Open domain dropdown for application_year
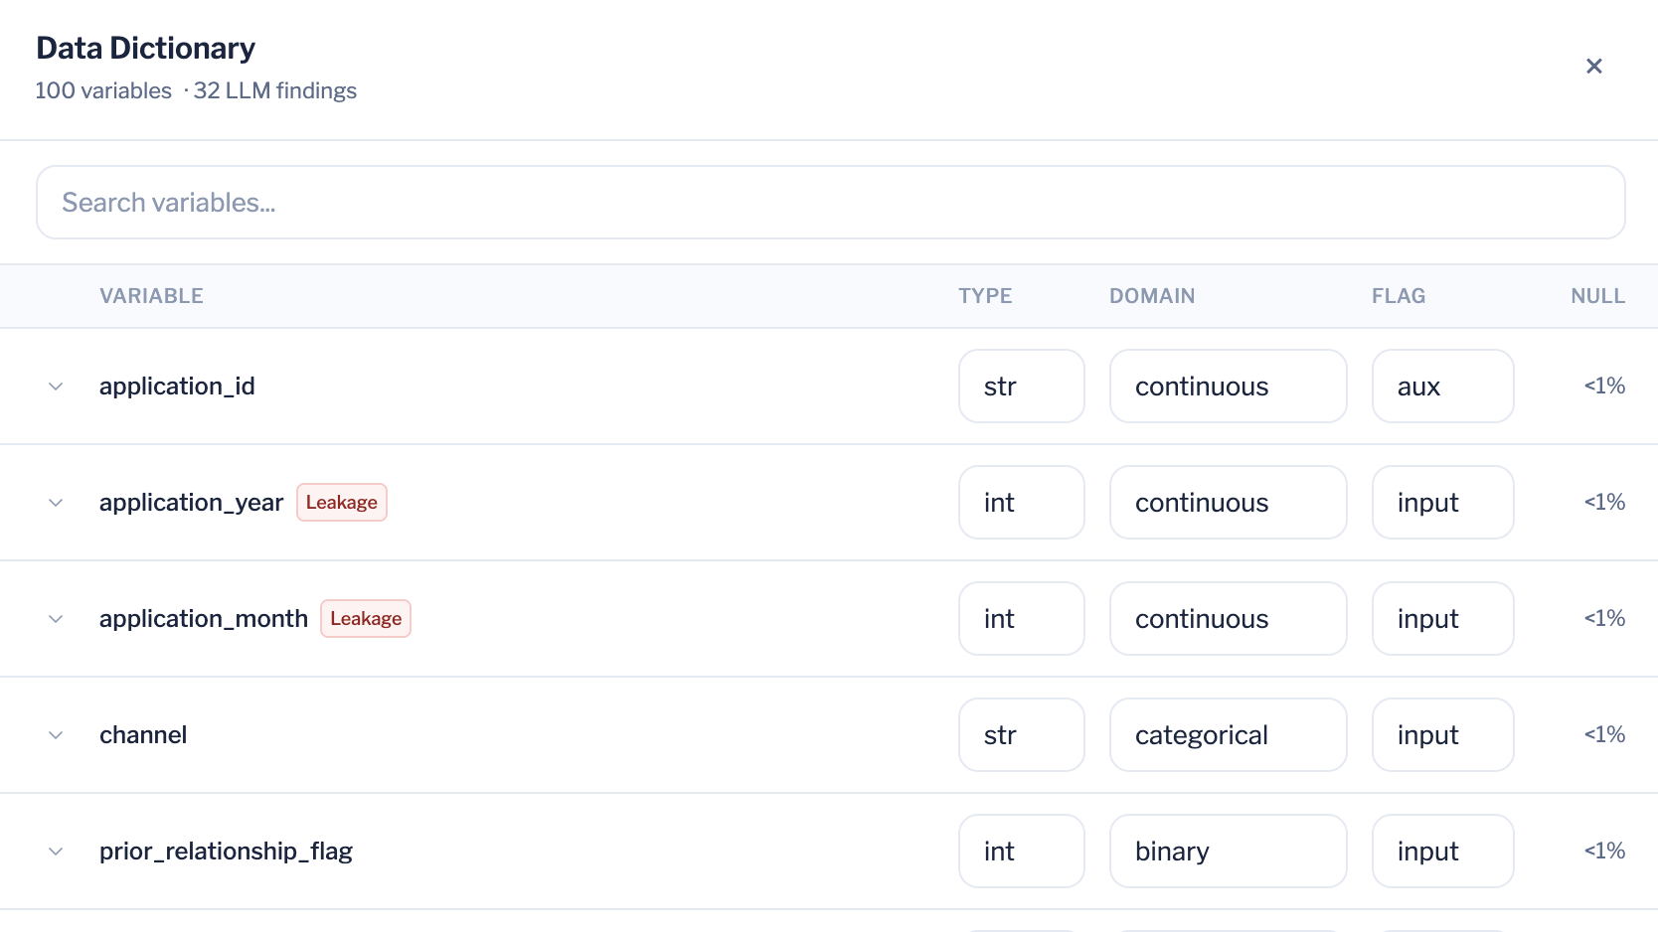Screen dimensions: 1658x932 [x=1228, y=502]
